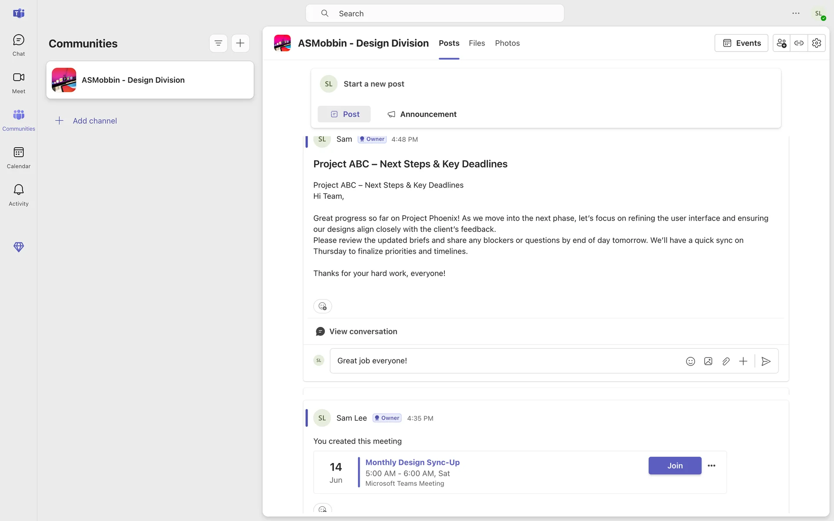
Task: Switch post type to Announcement
Action: [422, 114]
